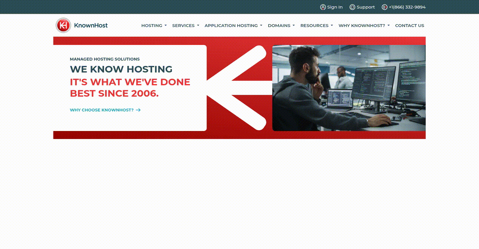Expand the Resources dropdown menu
This screenshot has height=249, width=479.
[317, 26]
